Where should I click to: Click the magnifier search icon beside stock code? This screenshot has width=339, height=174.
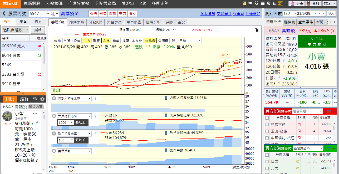click(x=53, y=14)
